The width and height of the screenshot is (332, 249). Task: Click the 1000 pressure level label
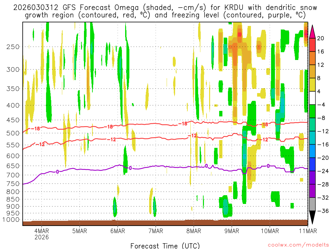(x=11, y=219)
